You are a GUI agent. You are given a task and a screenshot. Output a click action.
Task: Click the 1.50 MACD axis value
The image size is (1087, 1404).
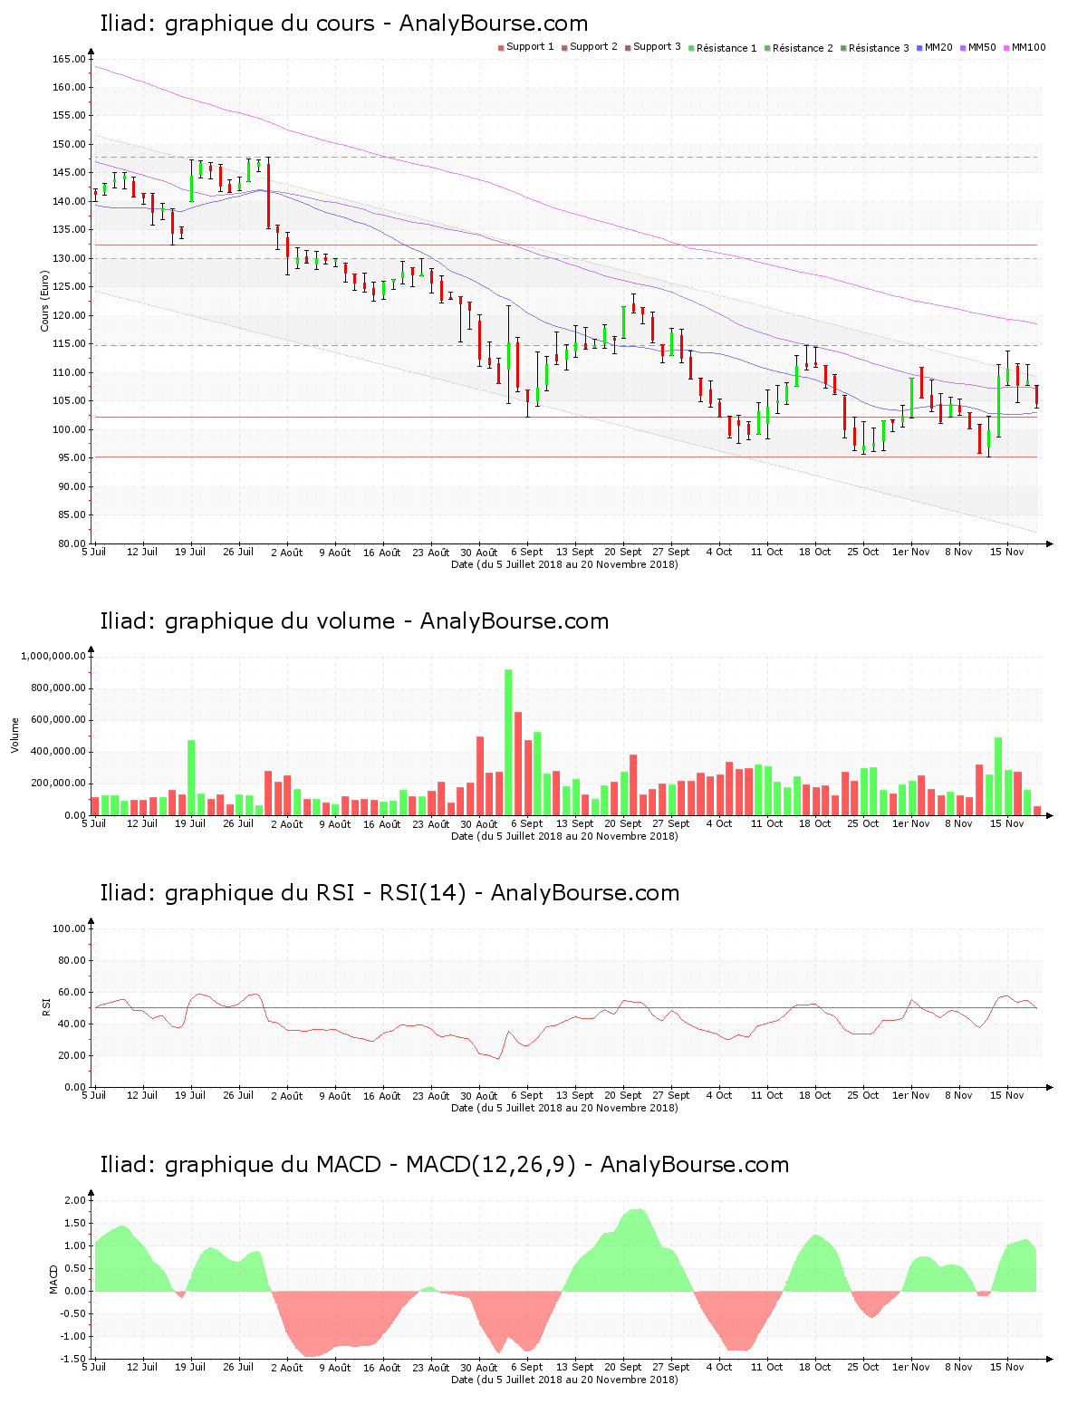[77, 1224]
